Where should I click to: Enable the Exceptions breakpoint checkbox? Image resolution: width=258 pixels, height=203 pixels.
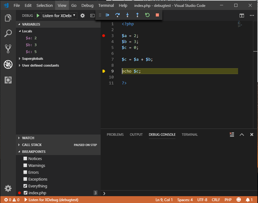pyautogui.click(x=25, y=179)
